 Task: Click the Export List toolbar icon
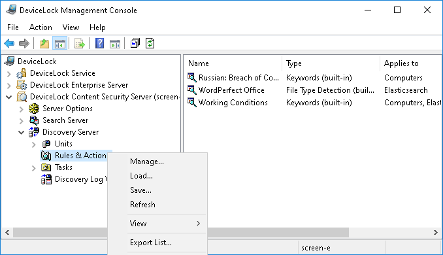pyautogui.click(x=80, y=44)
